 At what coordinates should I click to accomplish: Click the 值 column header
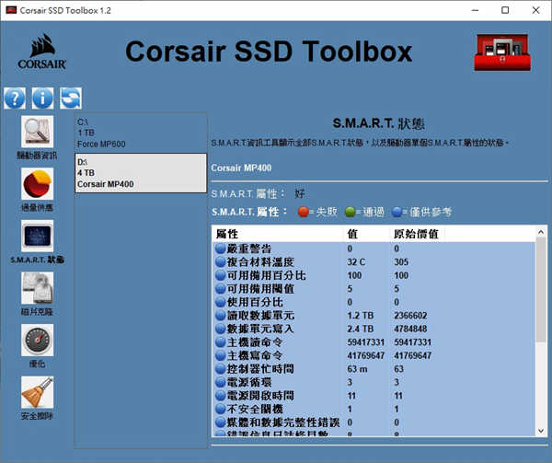coord(367,234)
